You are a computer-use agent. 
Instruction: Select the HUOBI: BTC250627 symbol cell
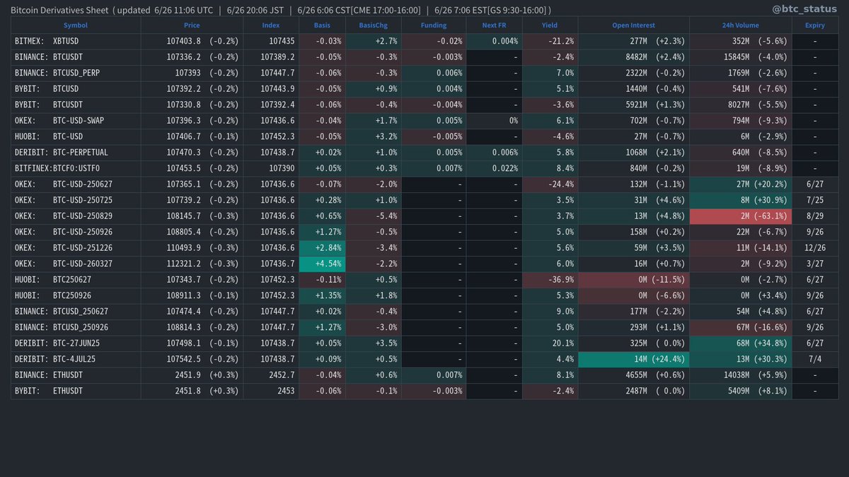(x=76, y=279)
